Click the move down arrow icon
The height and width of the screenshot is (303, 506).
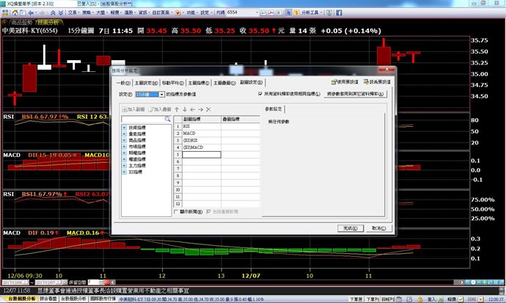(x=183, y=109)
